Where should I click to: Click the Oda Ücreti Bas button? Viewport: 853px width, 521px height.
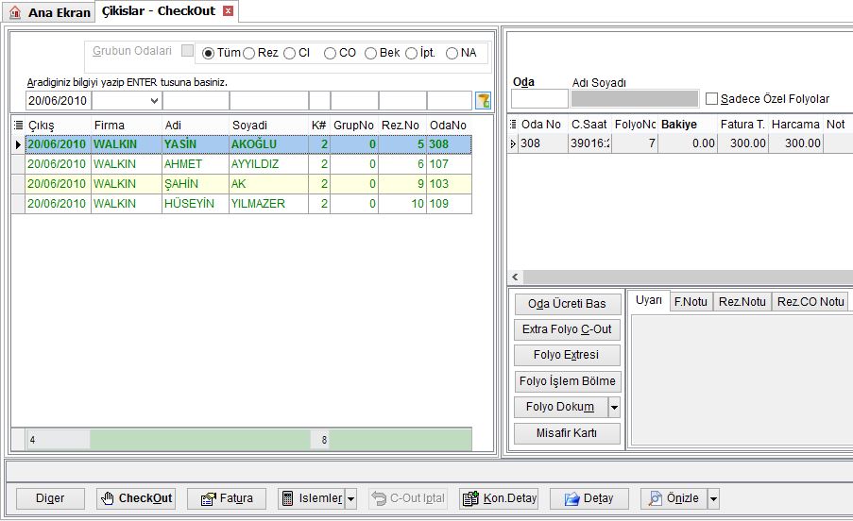567,304
